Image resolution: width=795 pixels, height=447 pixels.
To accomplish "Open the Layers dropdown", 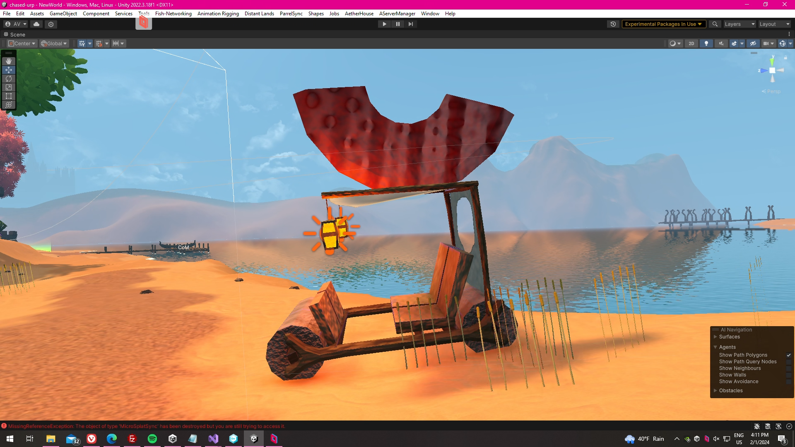I will 740,24.
